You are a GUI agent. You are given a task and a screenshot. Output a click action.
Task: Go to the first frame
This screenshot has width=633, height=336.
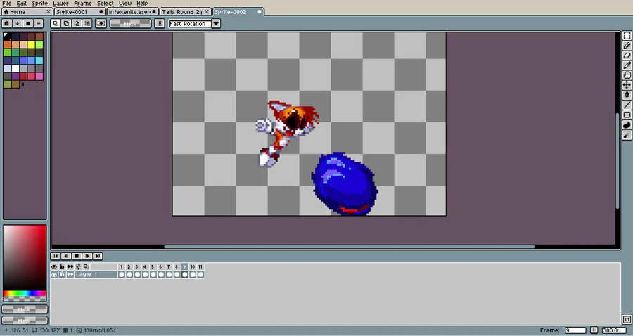(x=56, y=256)
